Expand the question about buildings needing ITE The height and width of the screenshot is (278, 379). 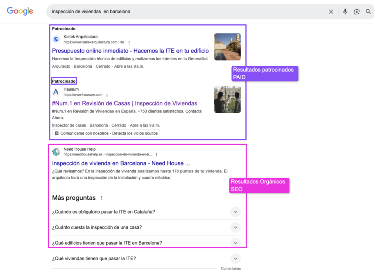coord(235,243)
